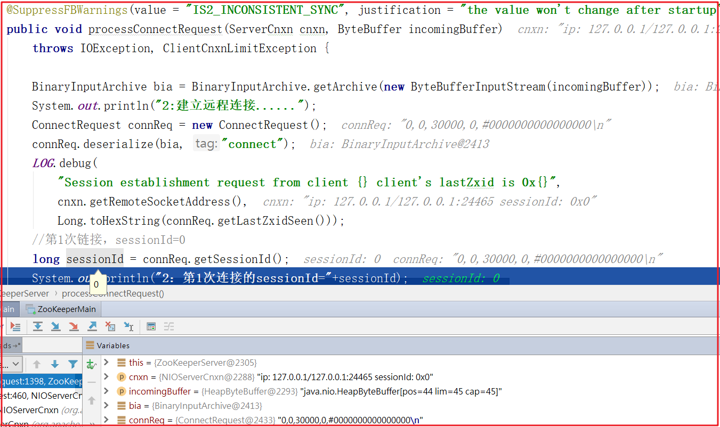Click the Variables panel header icon
This screenshot has width=720, height=427.
[90, 346]
